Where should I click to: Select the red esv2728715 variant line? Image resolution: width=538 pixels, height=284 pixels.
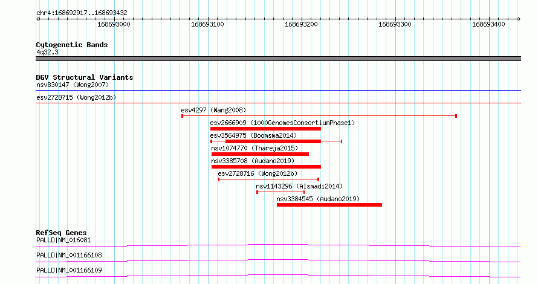[278, 103]
